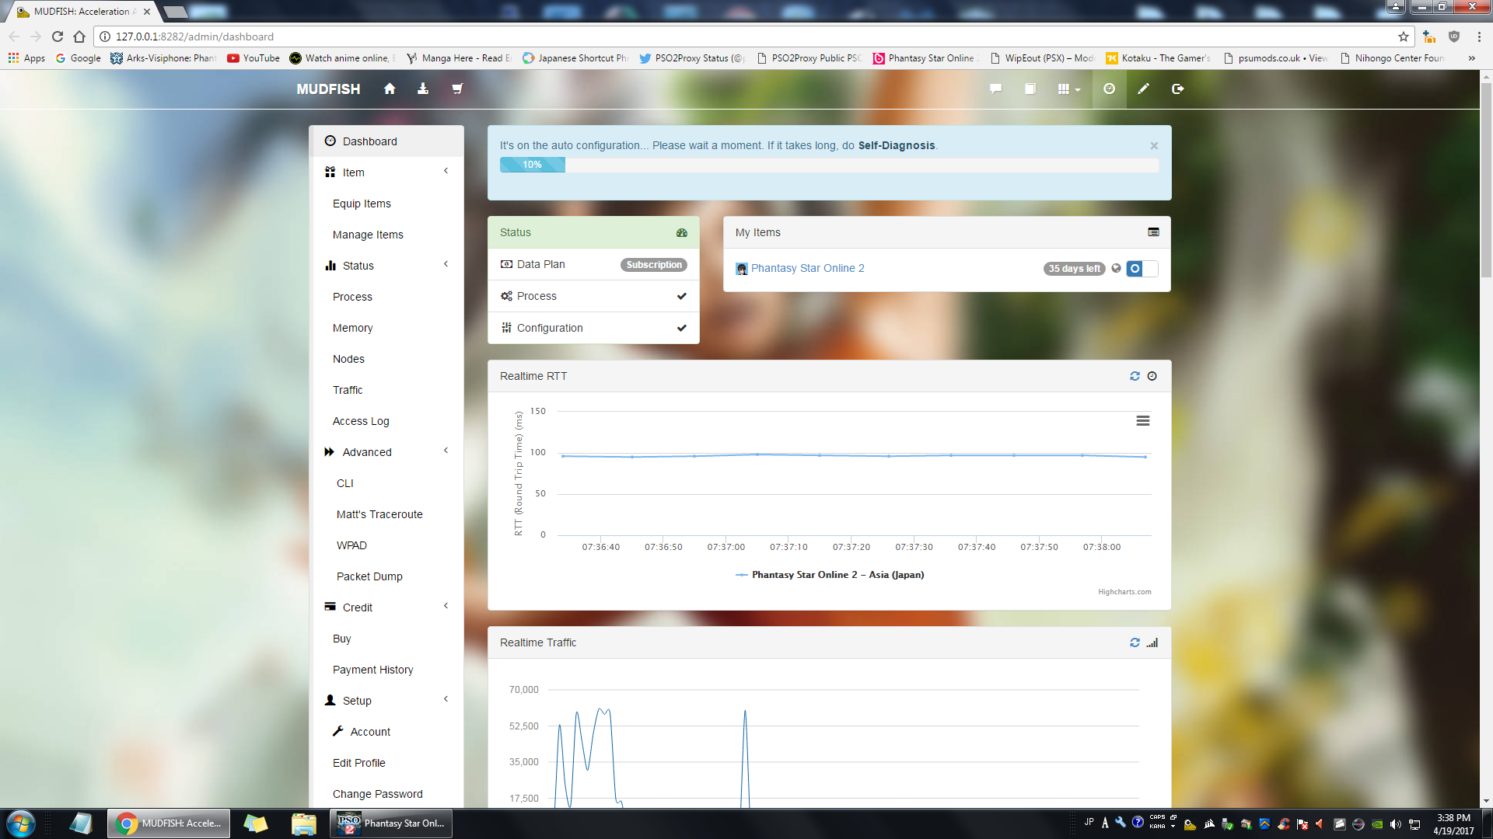This screenshot has height=839, width=1493.
Task: Open the RTT chart hamburger menu
Action: click(x=1142, y=421)
